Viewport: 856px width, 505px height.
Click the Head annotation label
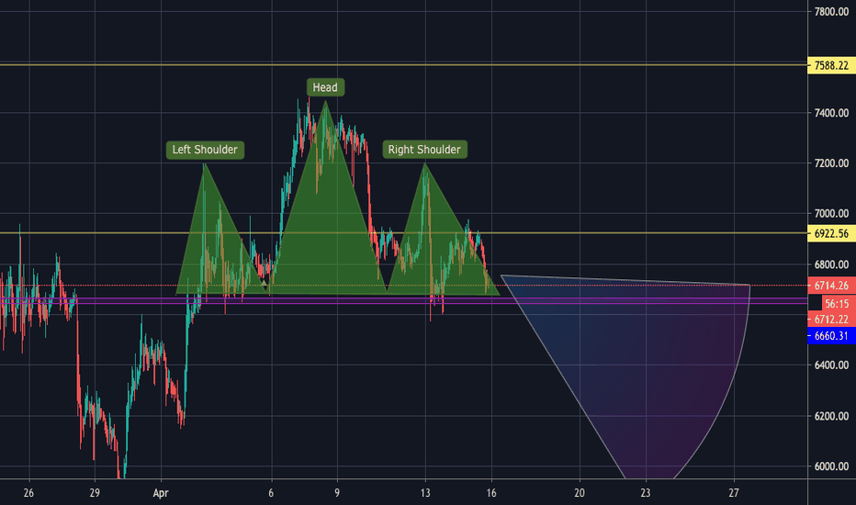(325, 87)
